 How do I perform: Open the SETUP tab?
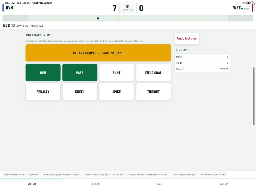224,184
